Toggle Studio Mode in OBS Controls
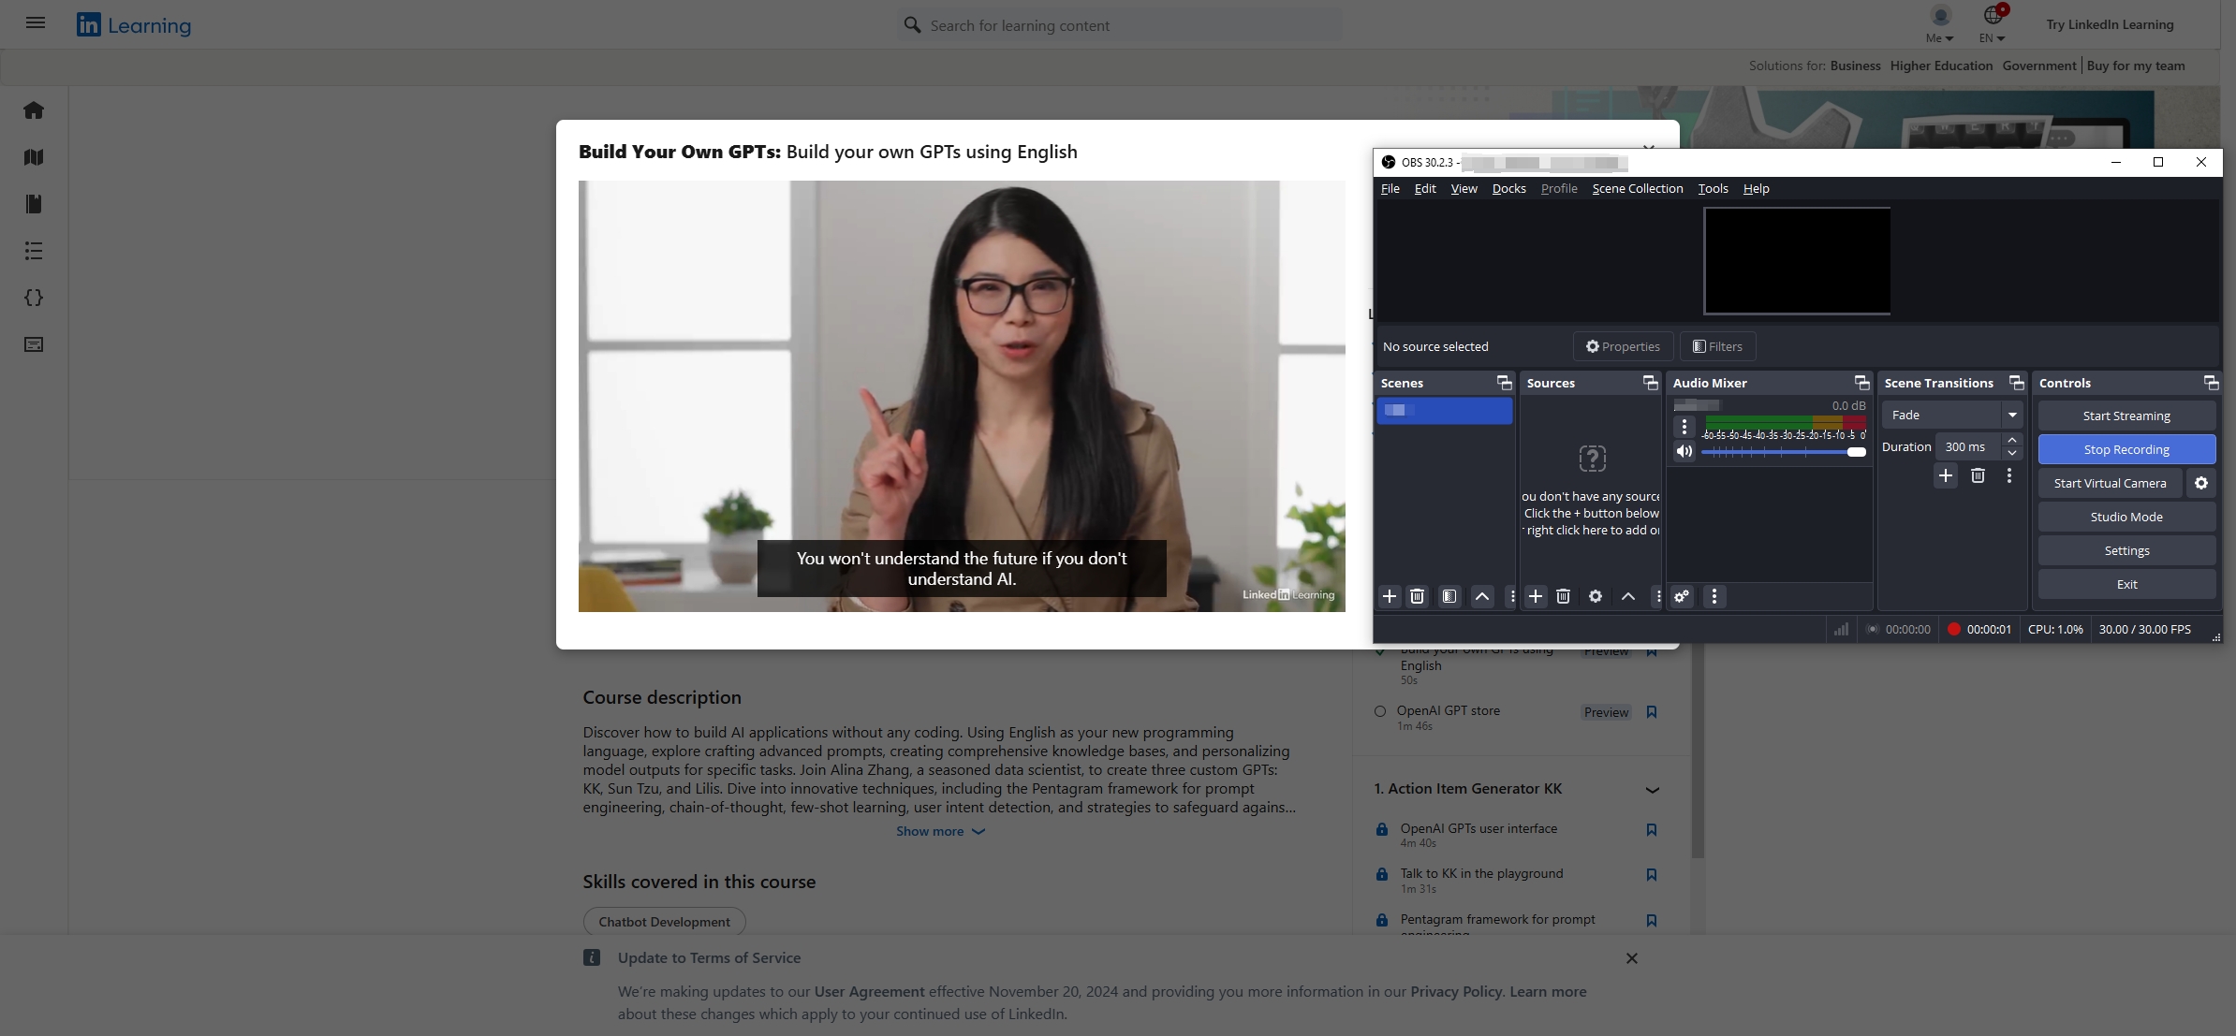 coord(2126,517)
